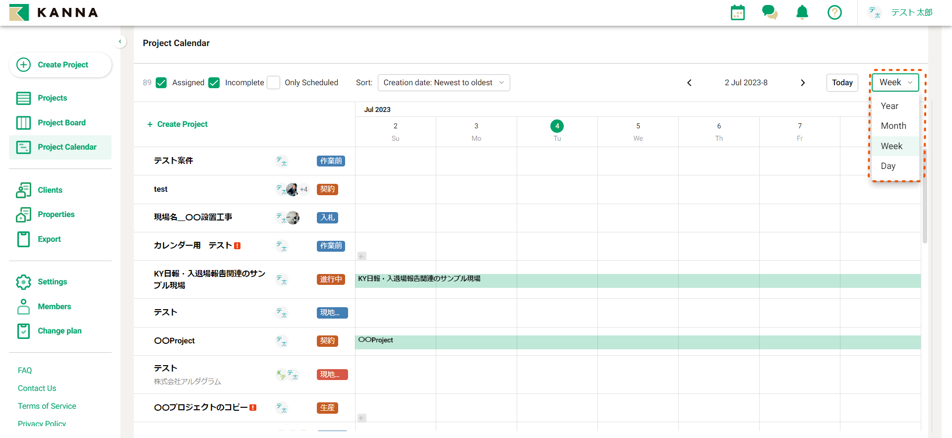Collapse the left sidebar panel
The height and width of the screenshot is (438, 952).
120,42
